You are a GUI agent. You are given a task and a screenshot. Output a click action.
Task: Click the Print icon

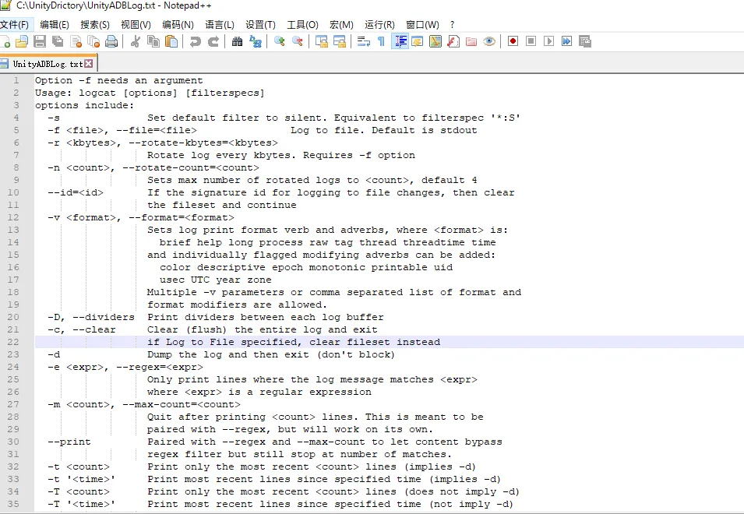111,42
